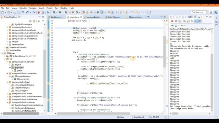Expand the Referenced Libraries node

point(5,47)
